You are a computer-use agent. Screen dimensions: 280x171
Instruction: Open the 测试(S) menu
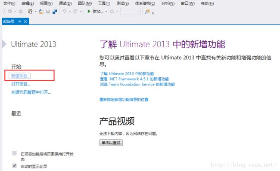pos(123,3)
